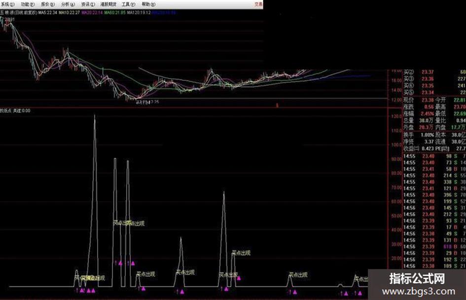Click the 买⑤ bid price 23.34
The width and height of the screenshot is (466, 300).
click(x=428, y=93)
